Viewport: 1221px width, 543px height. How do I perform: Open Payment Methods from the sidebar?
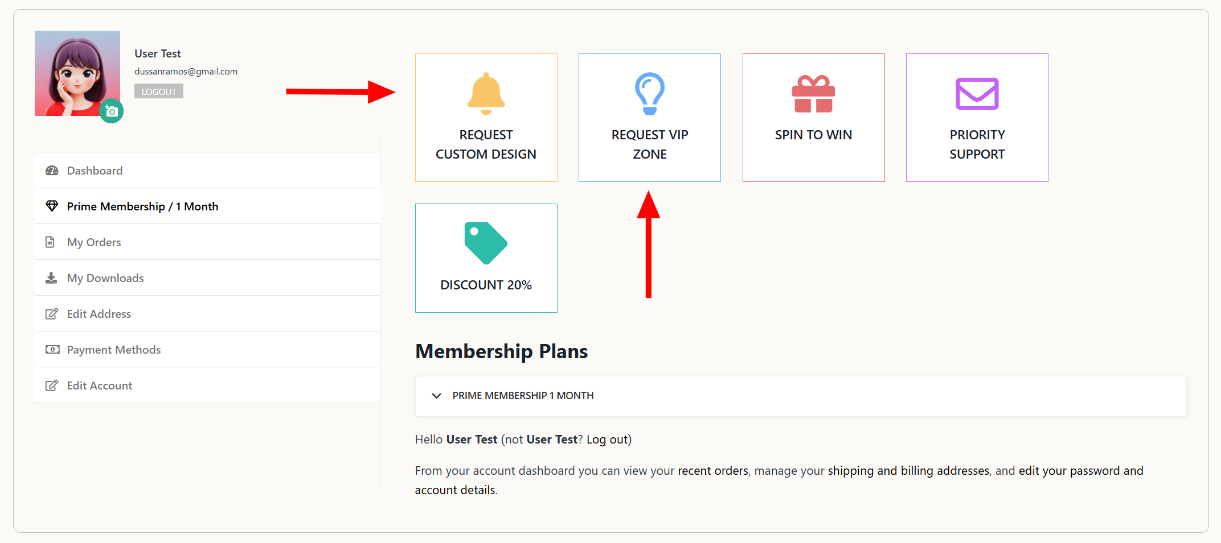(x=114, y=350)
